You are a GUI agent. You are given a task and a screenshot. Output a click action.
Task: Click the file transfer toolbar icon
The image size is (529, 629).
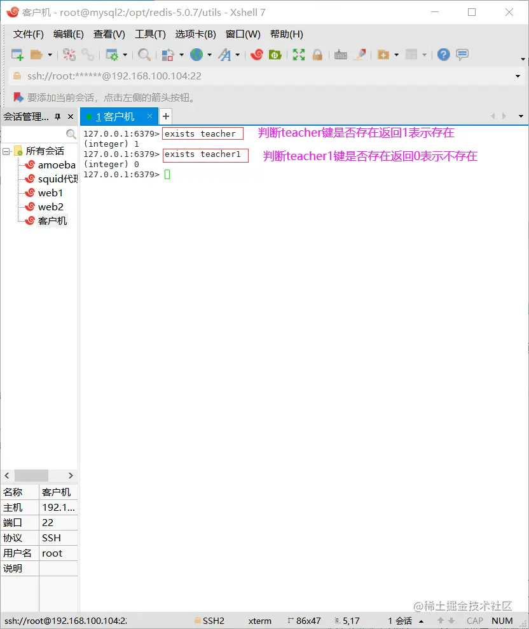168,55
